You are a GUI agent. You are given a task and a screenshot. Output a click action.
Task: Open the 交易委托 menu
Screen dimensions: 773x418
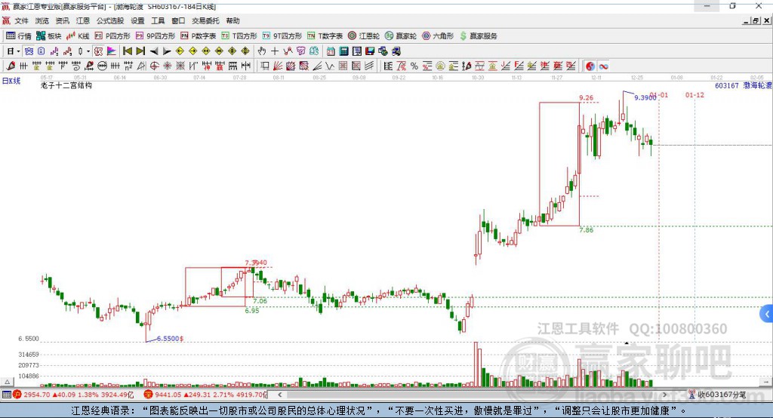205,20
